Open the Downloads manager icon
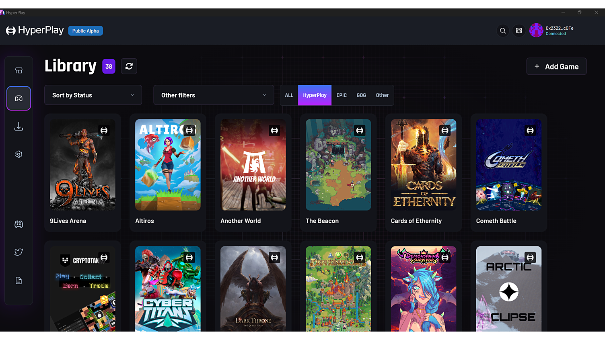605x340 pixels. point(19,126)
